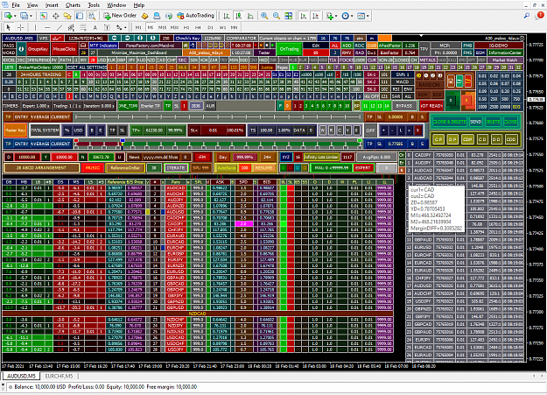Switch chart to bar chart icon
Image resolution: width=547 pixels, height=395 pixels.
tap(227, 16)
